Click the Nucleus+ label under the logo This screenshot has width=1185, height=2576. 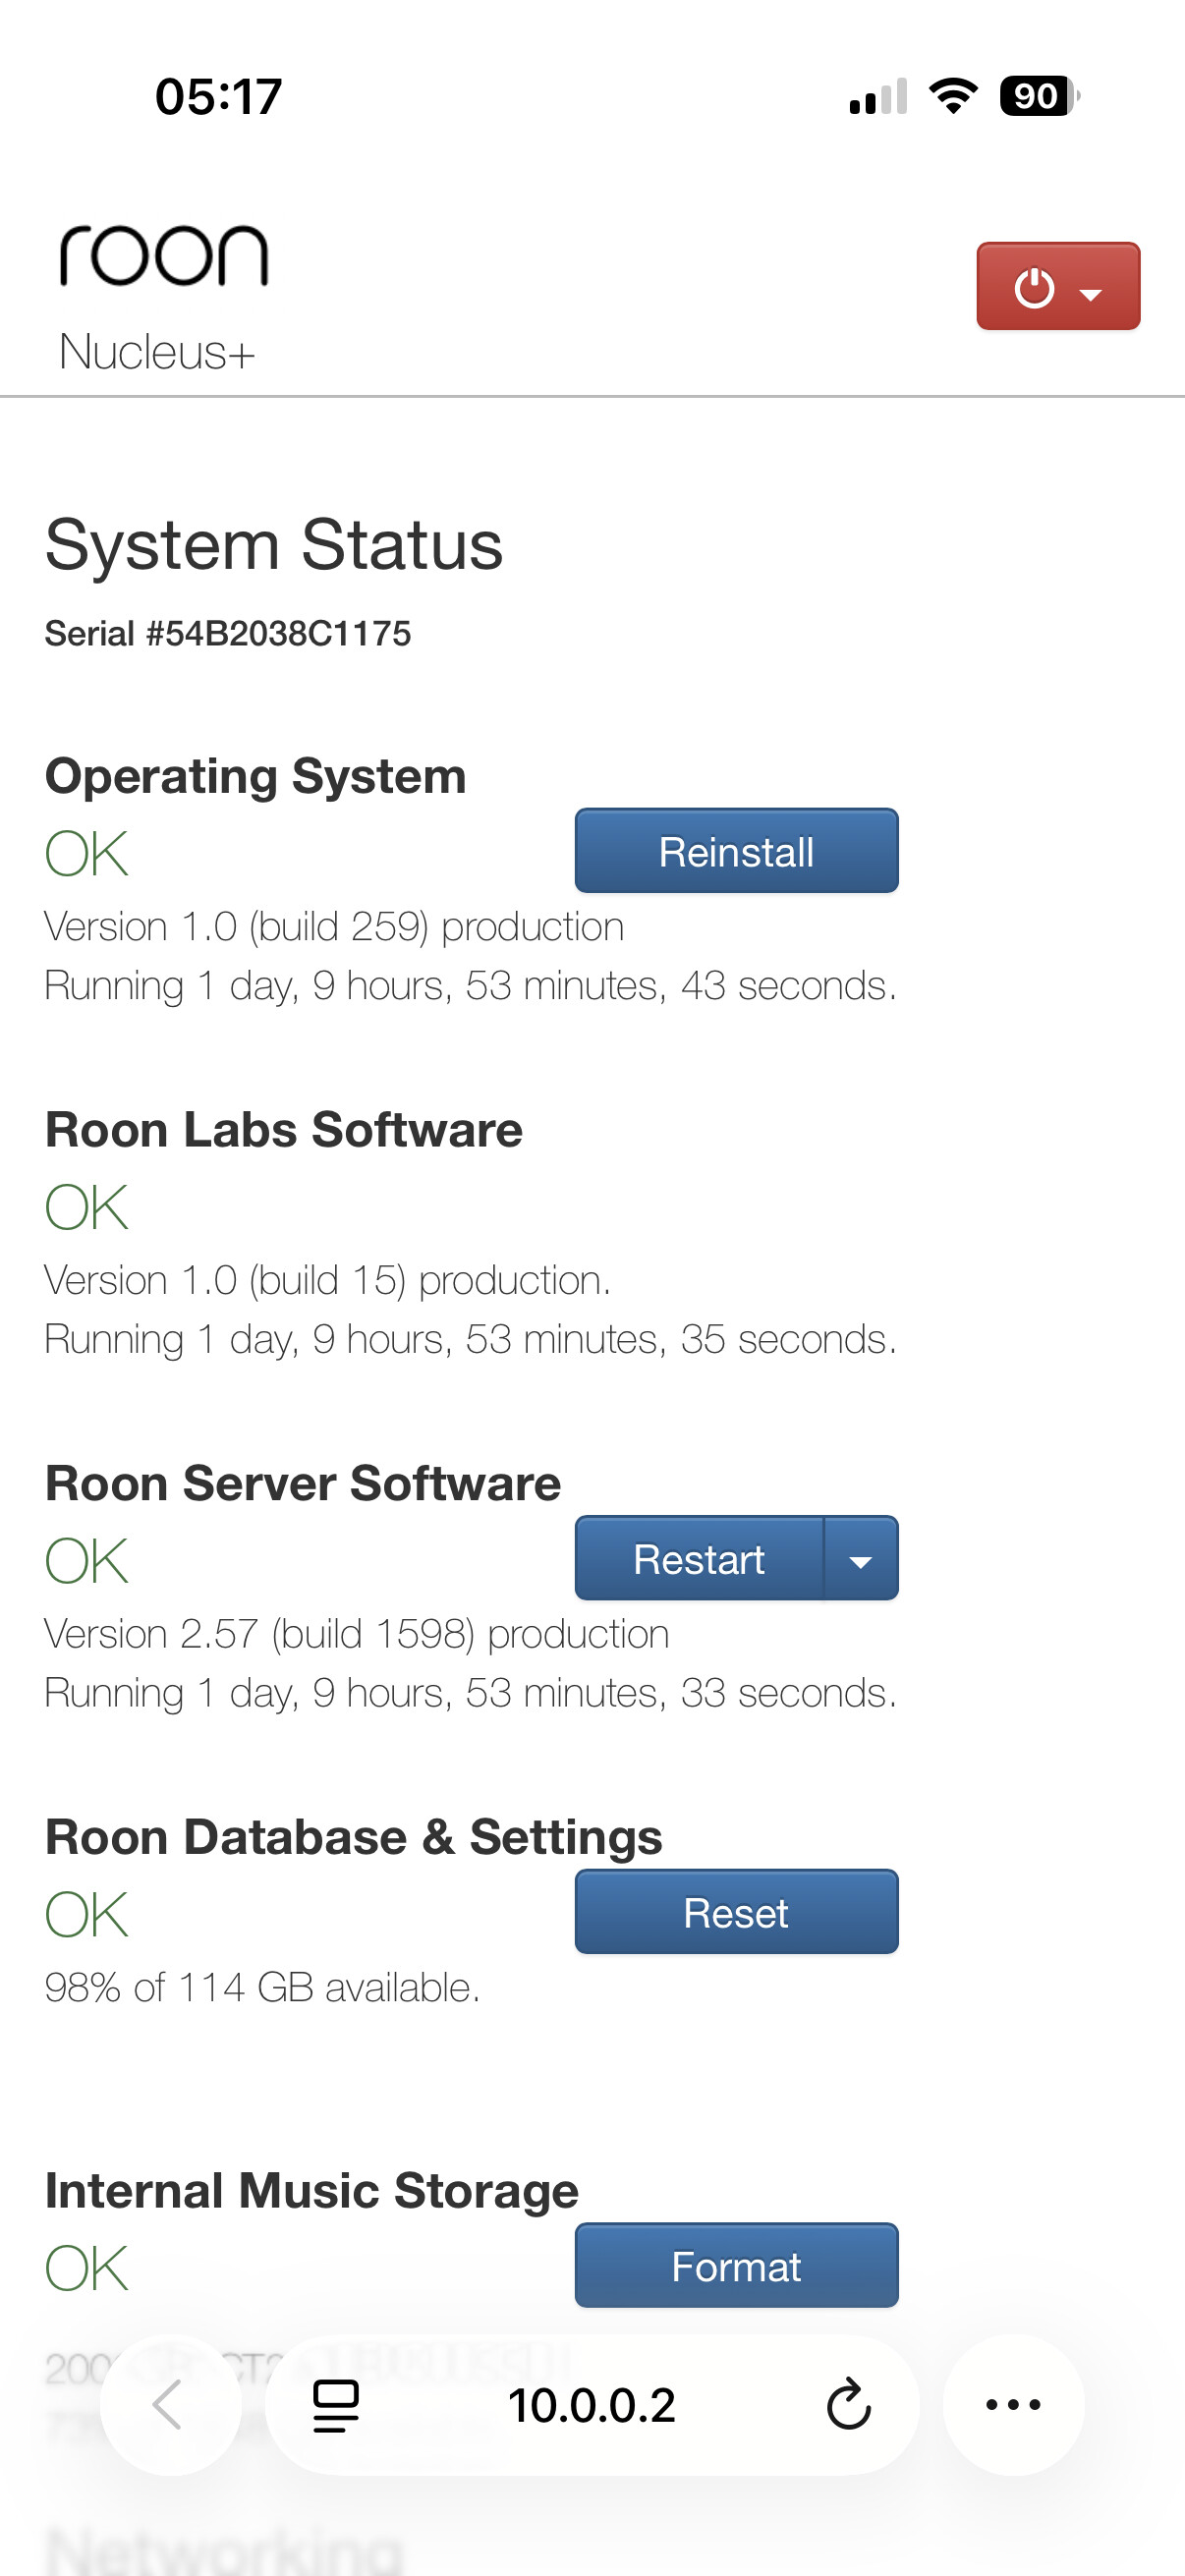[157, 352]
